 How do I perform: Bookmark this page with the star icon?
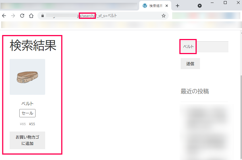[x=164, y=16]
